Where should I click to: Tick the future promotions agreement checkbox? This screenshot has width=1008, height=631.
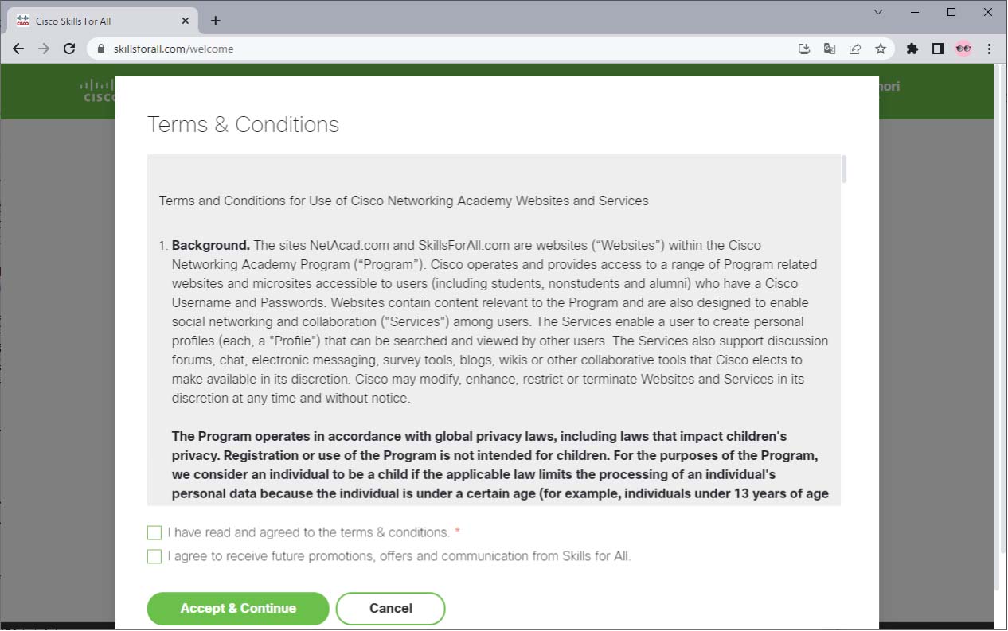pyautogui.click(x=154, y=556)
